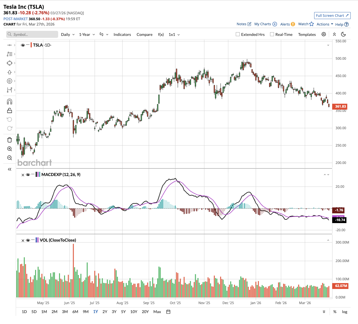
Task: Click the Symbol search field
Action: (32, 34)
